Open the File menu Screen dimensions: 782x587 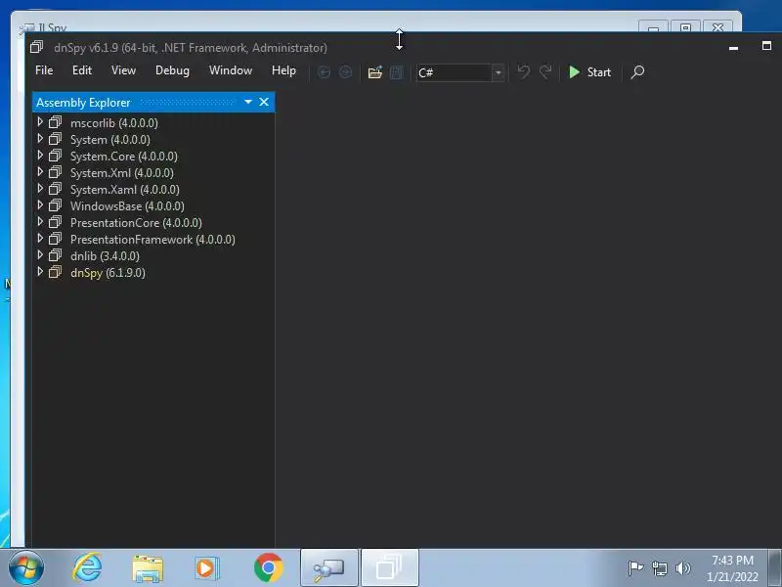click(44, 70)
